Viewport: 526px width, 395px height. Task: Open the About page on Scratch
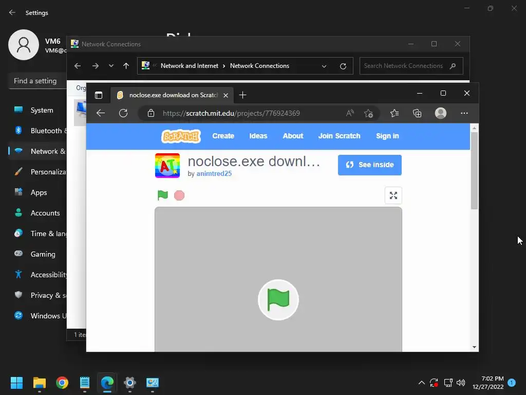[293, 136]
